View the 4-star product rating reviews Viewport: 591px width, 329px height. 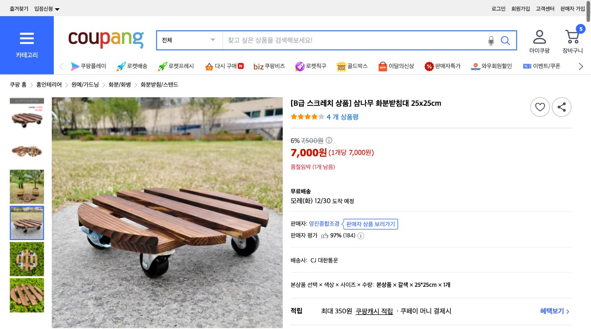343,117
